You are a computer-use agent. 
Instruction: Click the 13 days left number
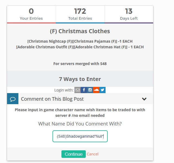[x=129, y=11]
